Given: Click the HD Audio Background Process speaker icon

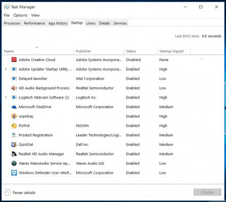Looking at the screenshot, I should [14, 88].
